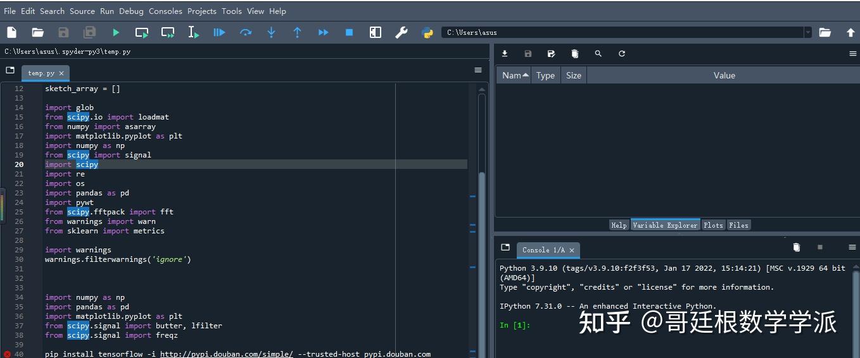Click the error marker on line 40

point(7,354)
